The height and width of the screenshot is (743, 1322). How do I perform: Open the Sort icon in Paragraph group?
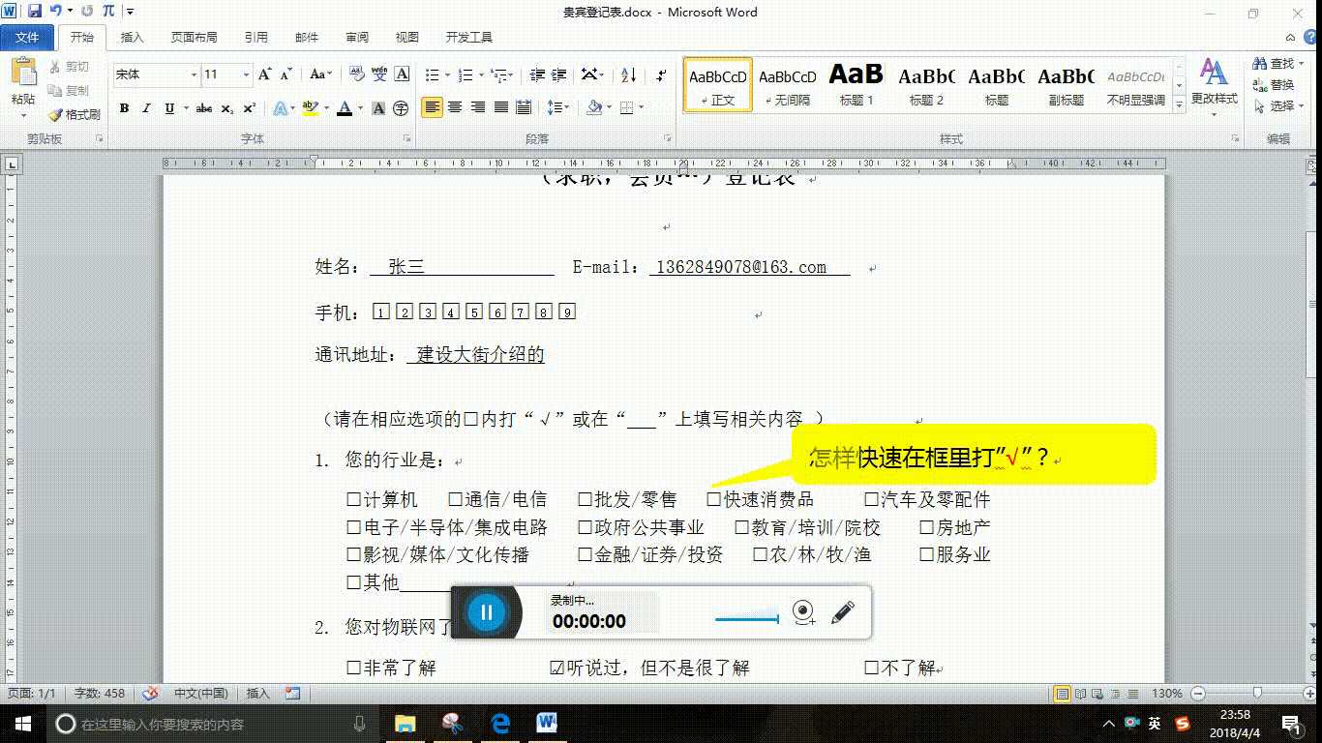coord(627,74)
